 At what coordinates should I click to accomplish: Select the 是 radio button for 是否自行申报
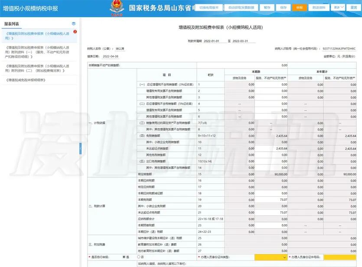tap(124, 257)
